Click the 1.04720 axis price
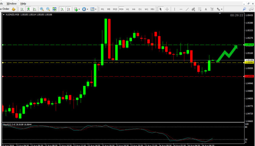 (x=249, y=114)
